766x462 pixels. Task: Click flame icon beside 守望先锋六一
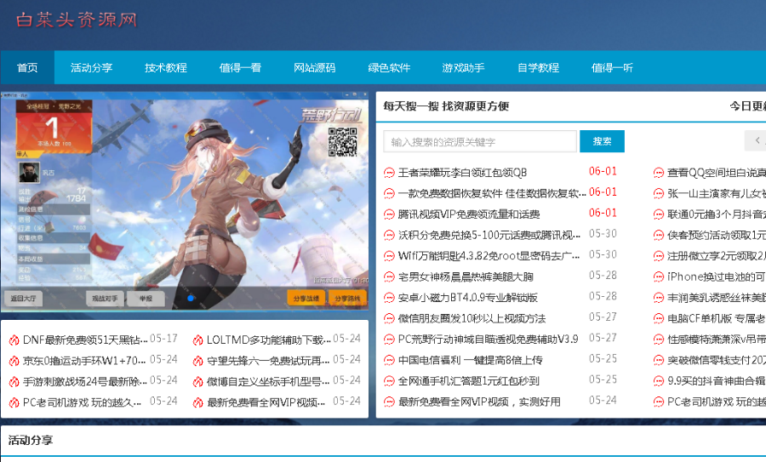click(x=197, y=361)
